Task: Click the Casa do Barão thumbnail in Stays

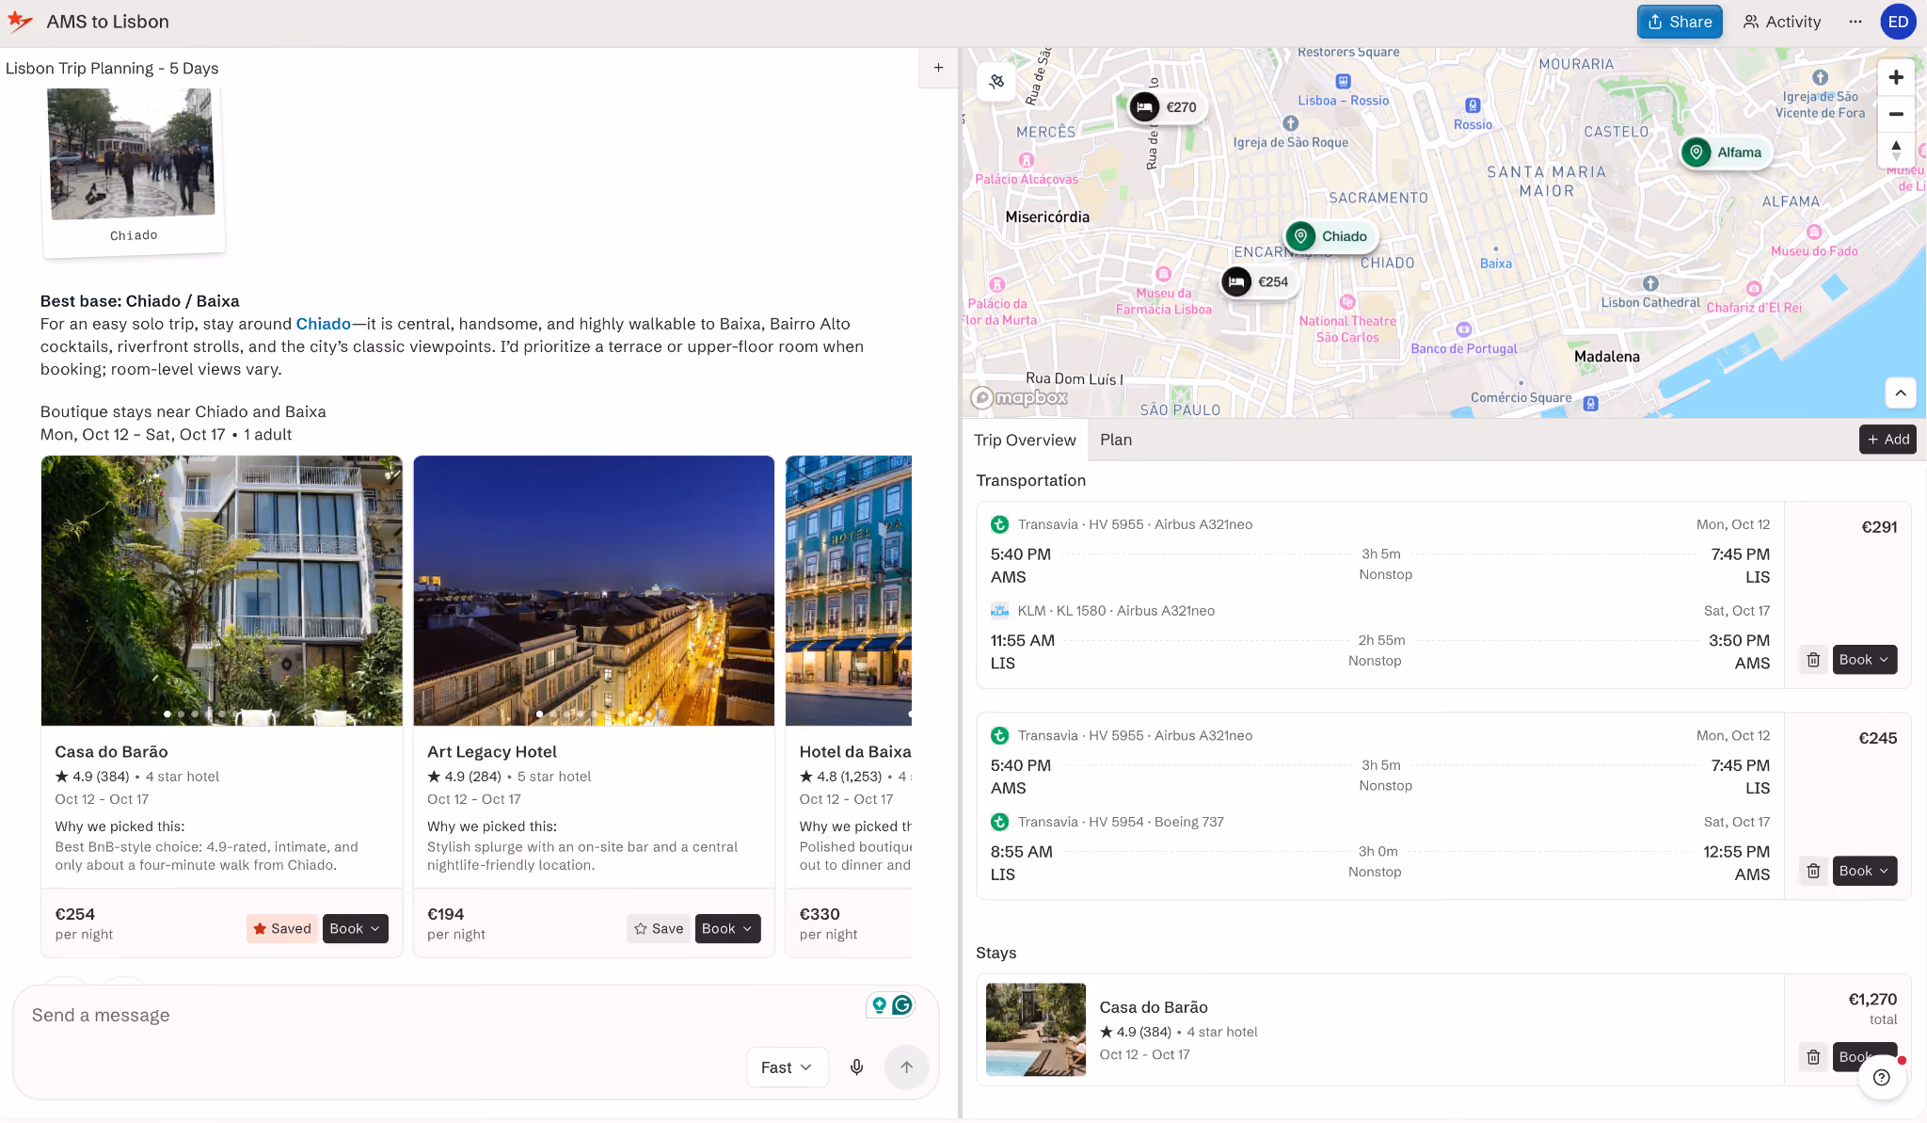Action: (x=1036, y=1030)
